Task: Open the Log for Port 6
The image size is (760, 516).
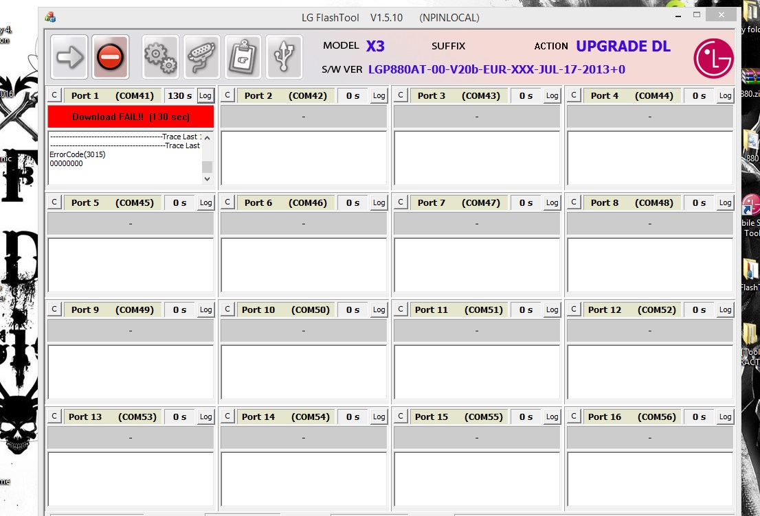Action: click(379, 203)
